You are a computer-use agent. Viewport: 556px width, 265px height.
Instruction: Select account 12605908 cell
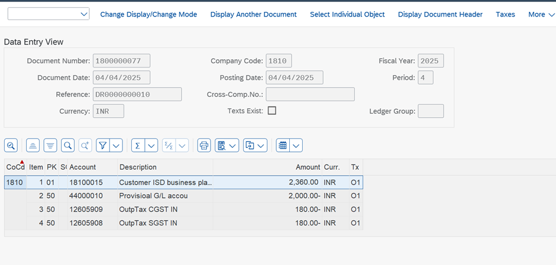tap(92, 223)
